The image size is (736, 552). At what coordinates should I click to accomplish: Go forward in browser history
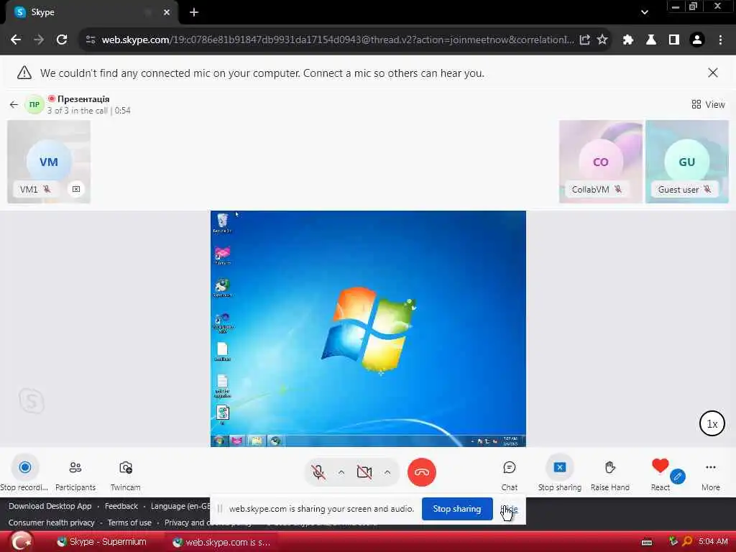point(39,40)
